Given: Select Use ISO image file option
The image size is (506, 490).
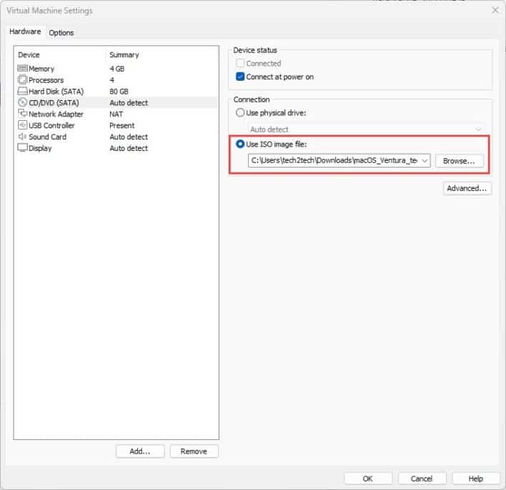Looking at the screenshot, I should click(x=241, y=145).
